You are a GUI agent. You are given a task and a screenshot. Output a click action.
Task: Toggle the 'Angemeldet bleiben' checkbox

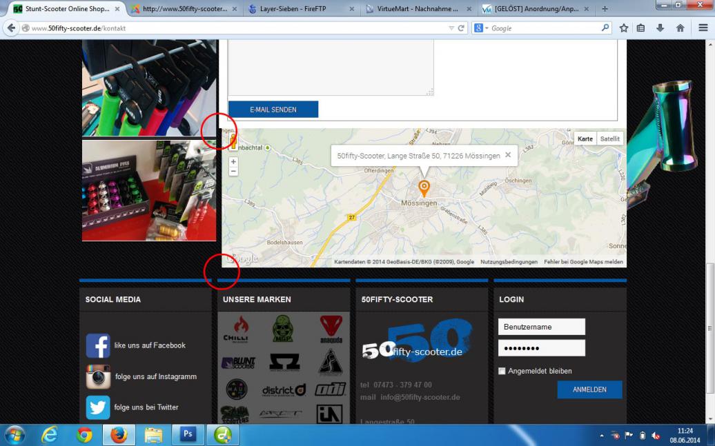(x=502, y=371)
